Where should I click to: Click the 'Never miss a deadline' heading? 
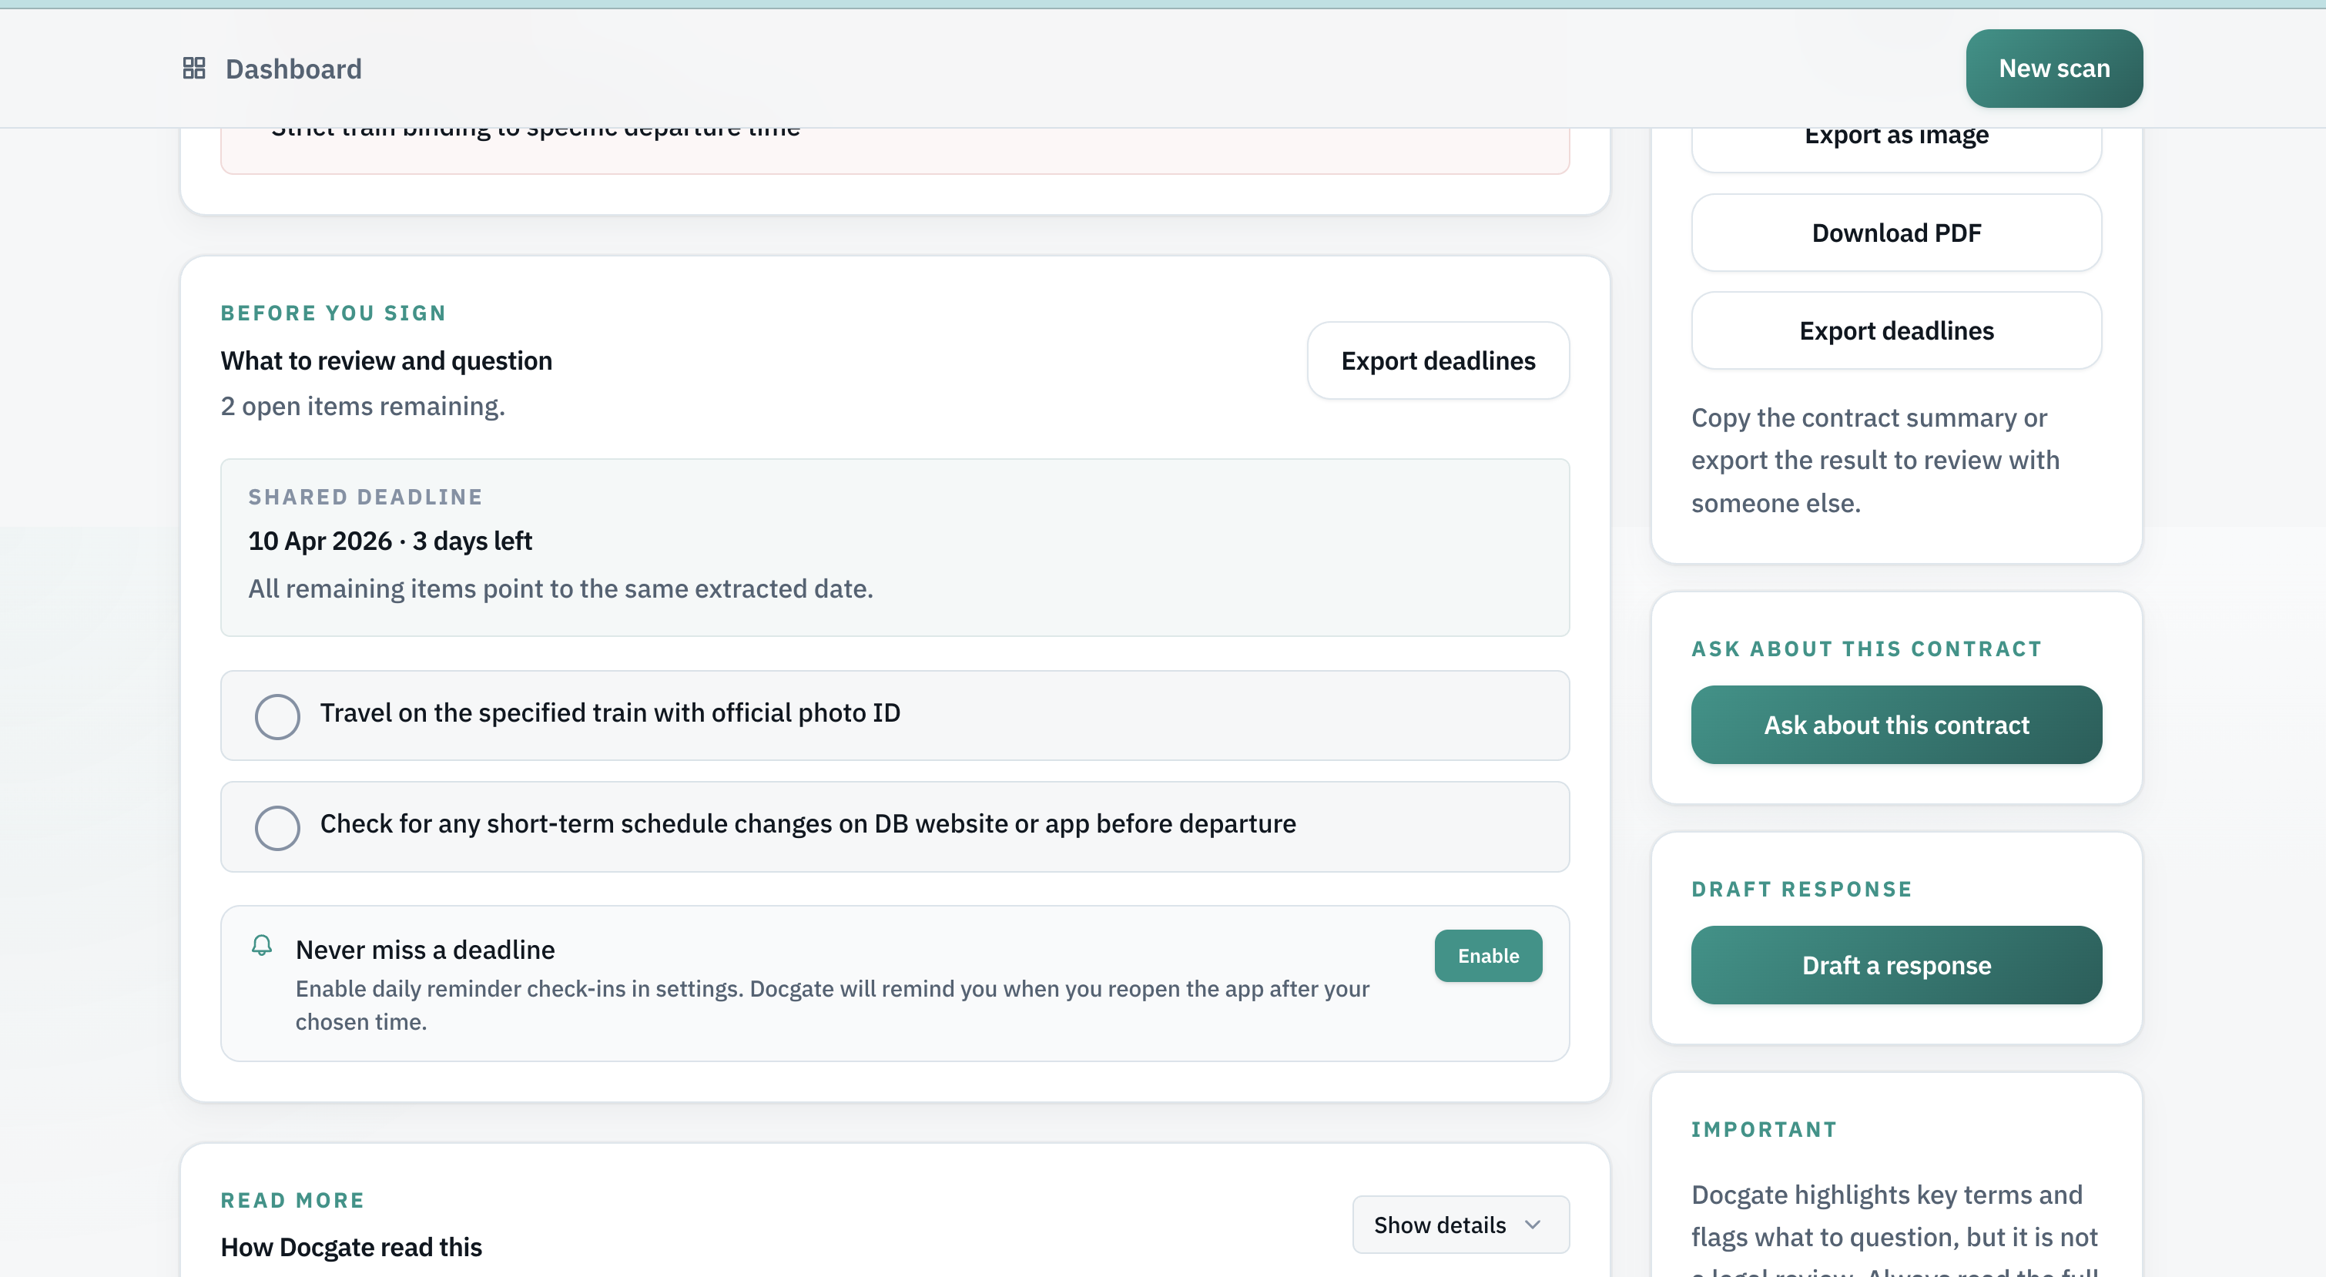[425, 950]
